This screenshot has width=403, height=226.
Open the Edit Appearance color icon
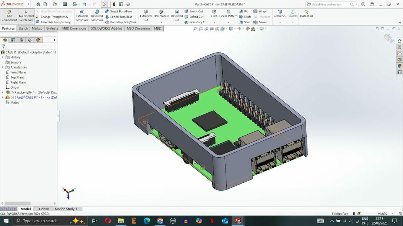pos(247,29)
